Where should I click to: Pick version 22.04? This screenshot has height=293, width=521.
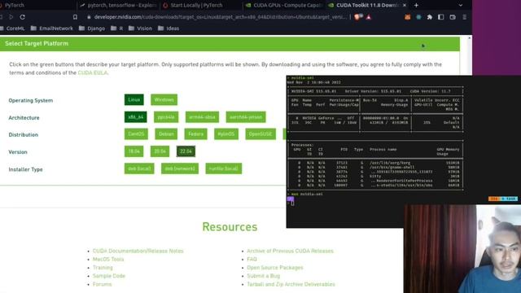click(x=186, y=151)
